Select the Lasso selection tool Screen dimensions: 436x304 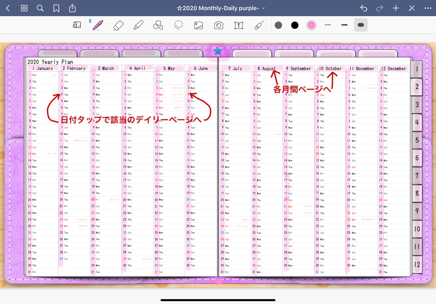click(178, 25)
